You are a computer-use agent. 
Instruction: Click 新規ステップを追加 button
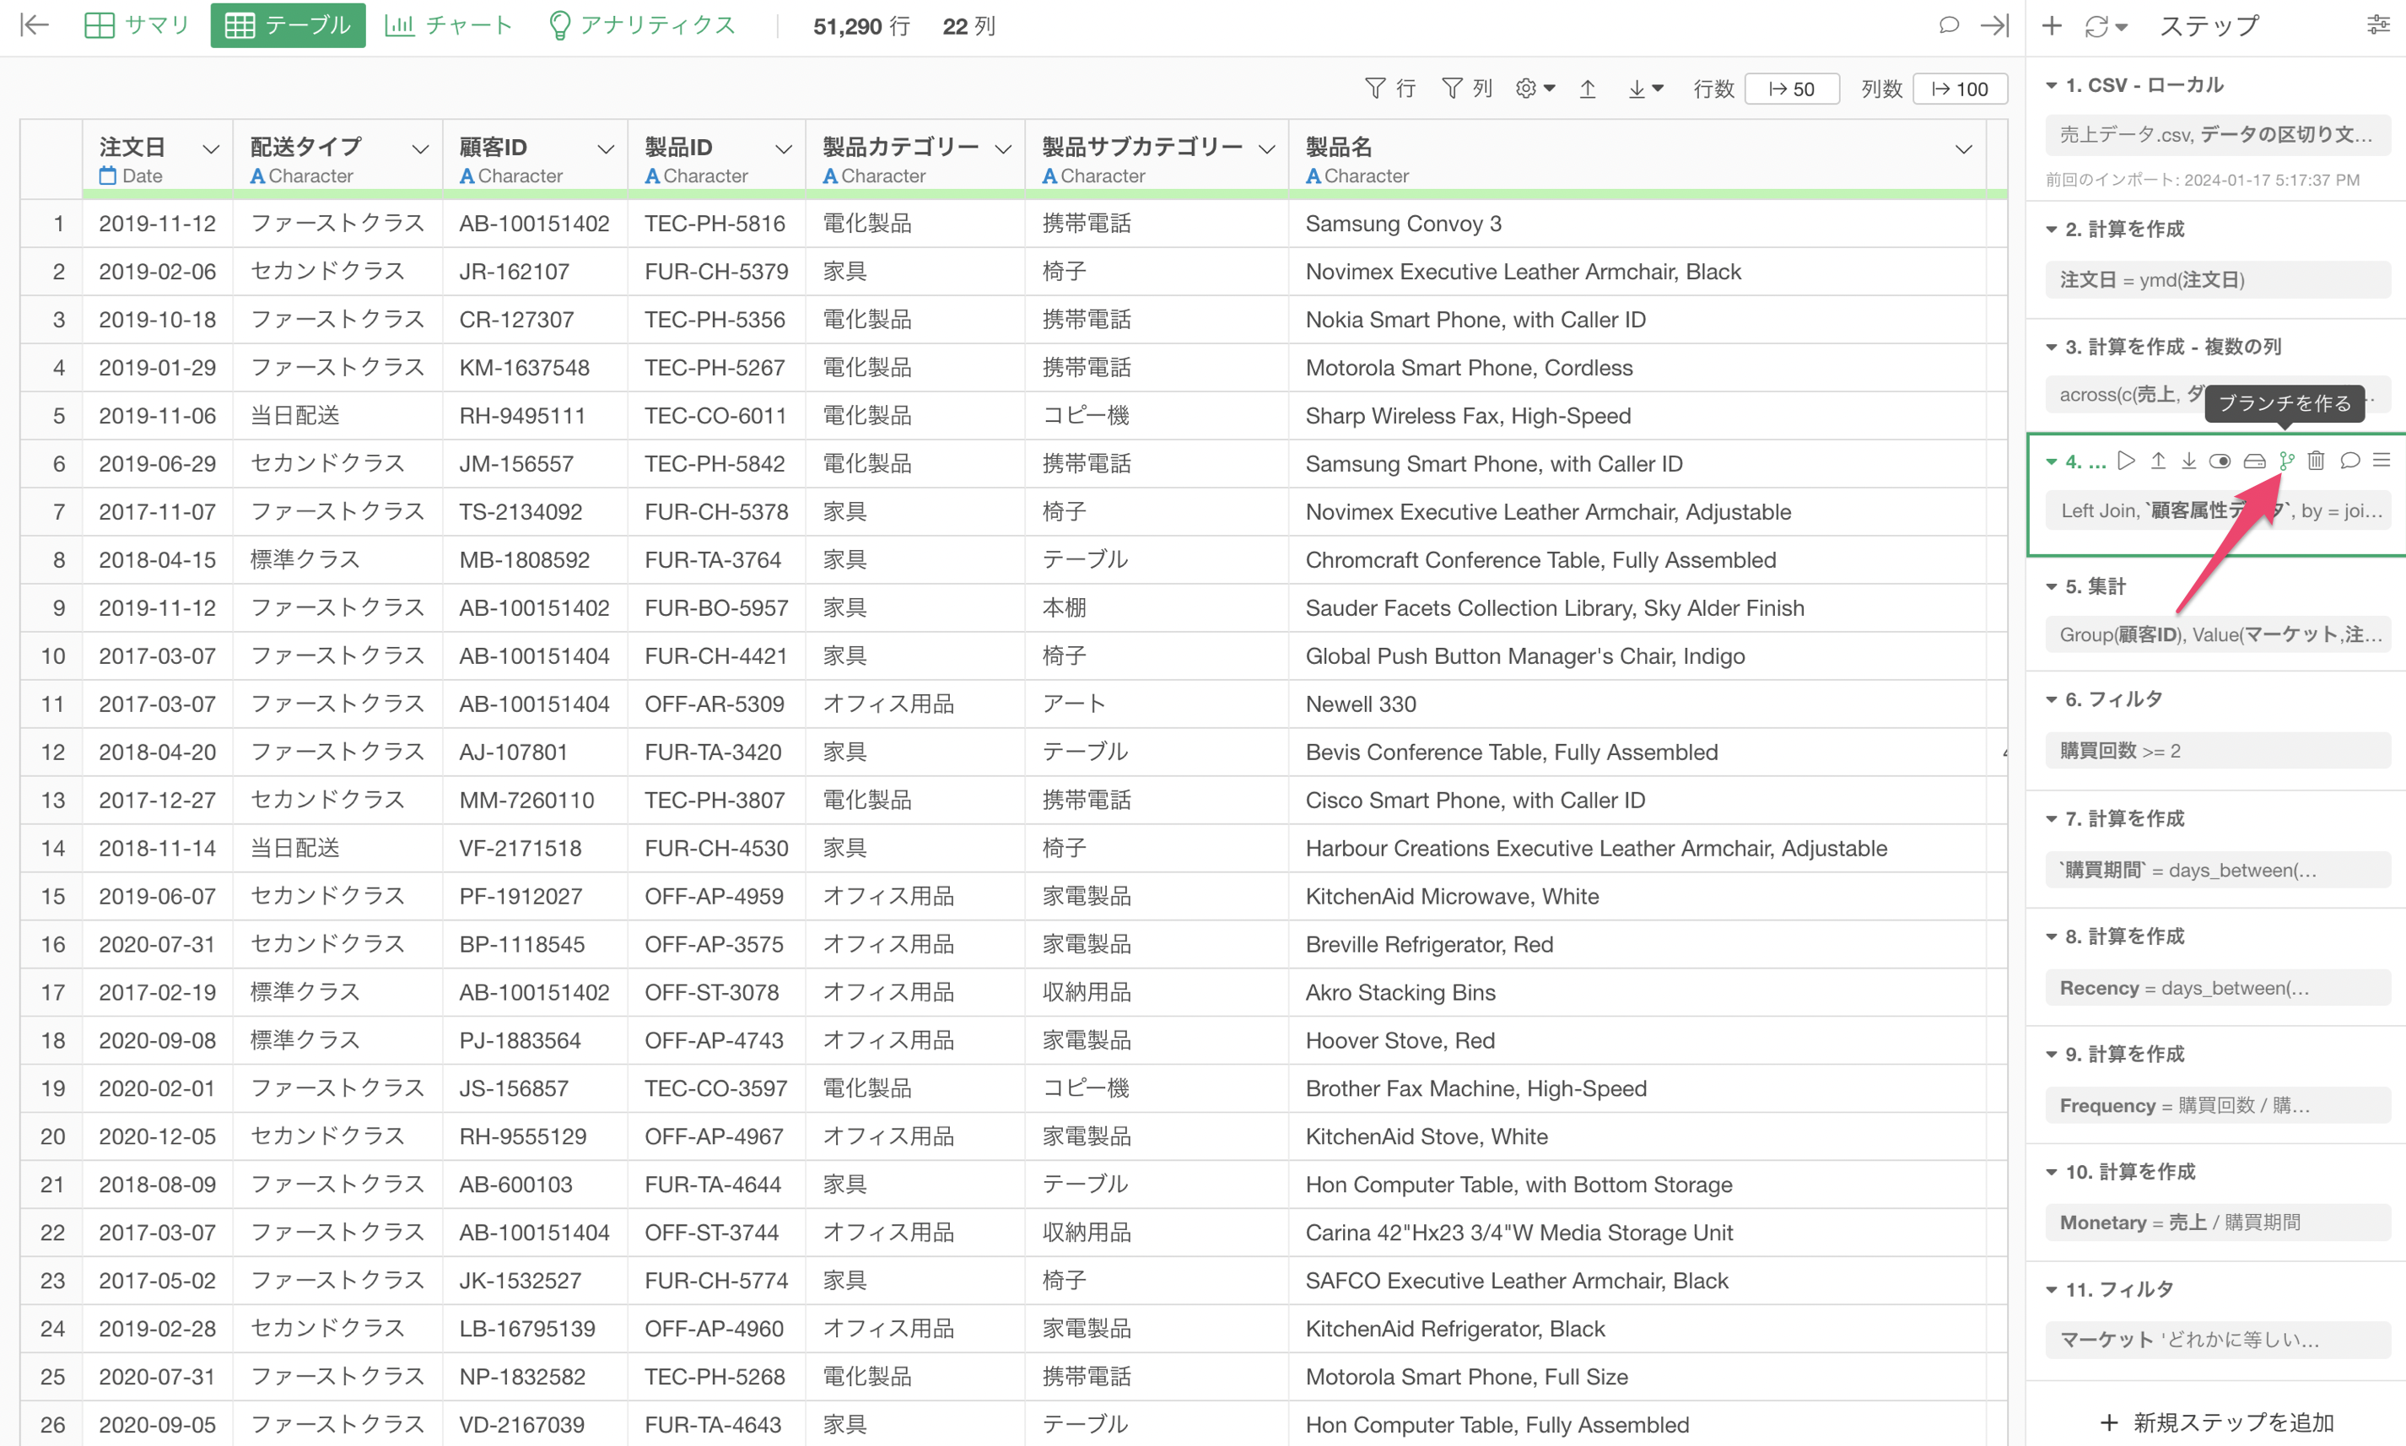pos(2217,1422)
